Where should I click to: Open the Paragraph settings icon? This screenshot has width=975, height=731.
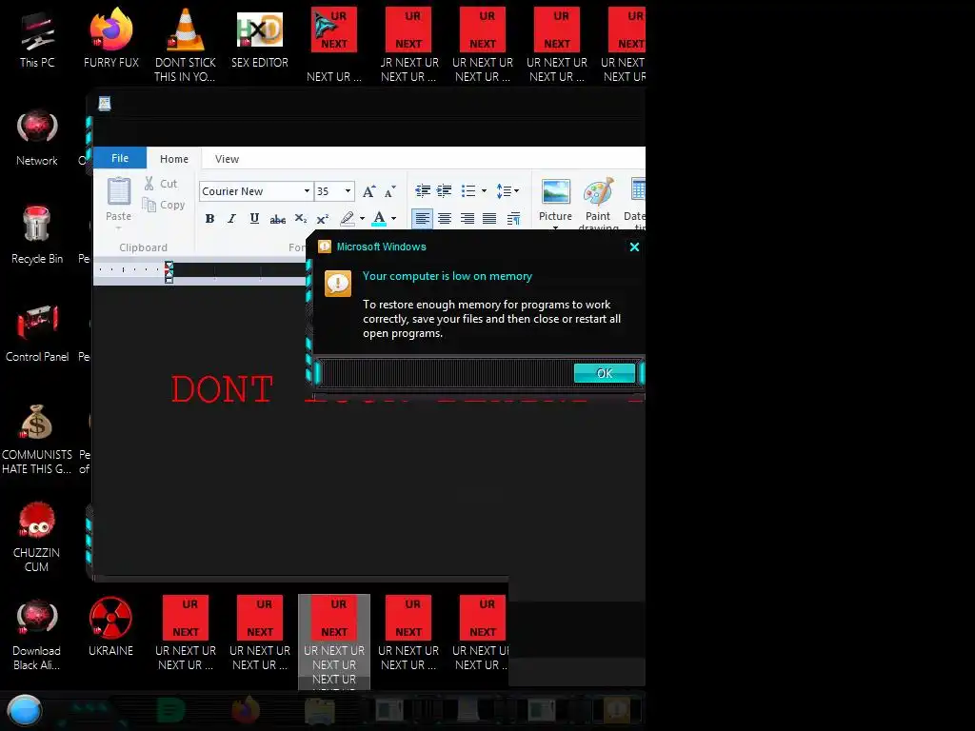(x=513, y=218)
